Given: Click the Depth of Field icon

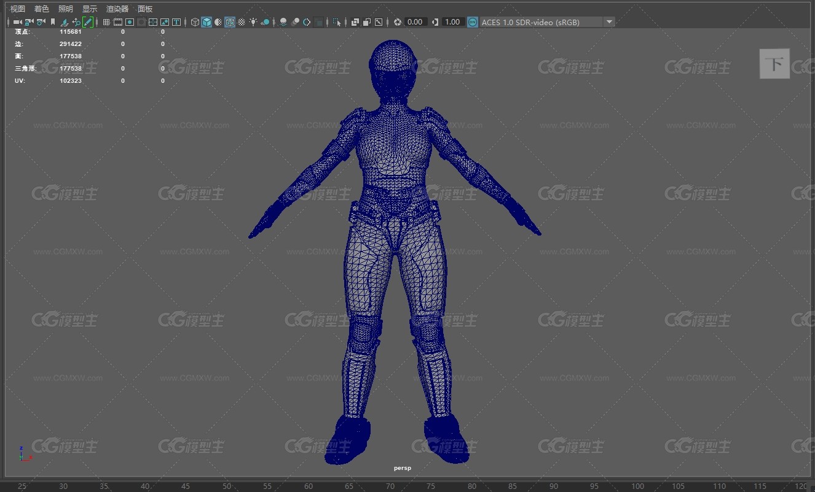Looking at the screenshot, I should 319,22.
